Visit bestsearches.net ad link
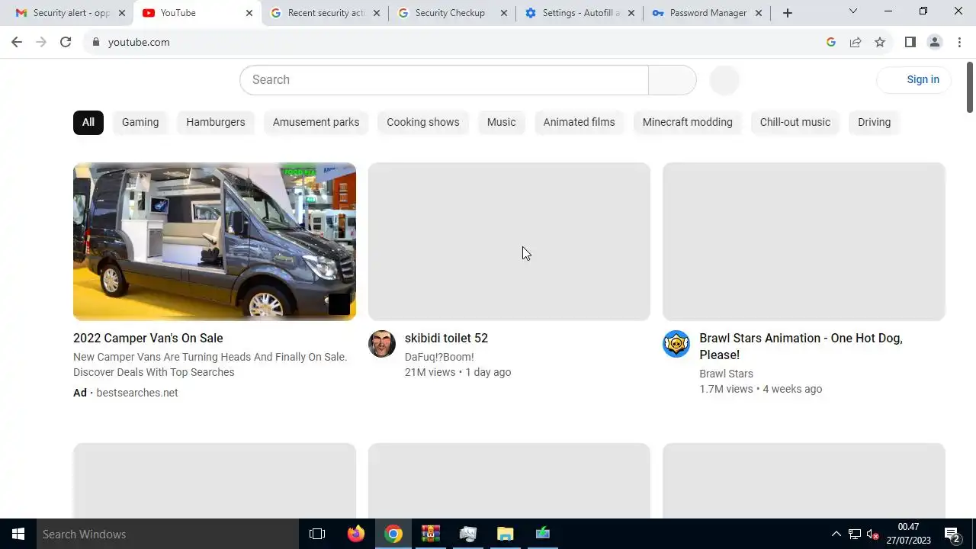This screenshot has height=549, width=976. tap(137, 393)
